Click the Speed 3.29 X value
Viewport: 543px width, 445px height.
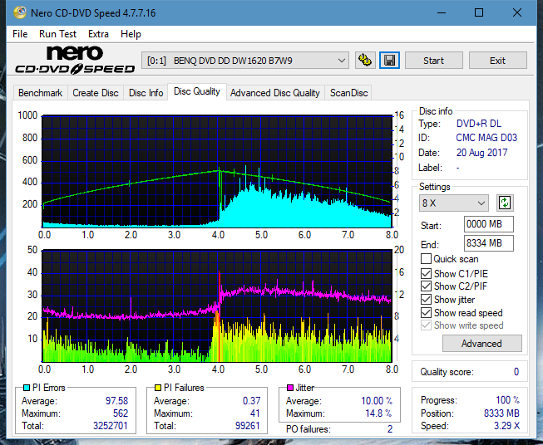coord(506,426)
